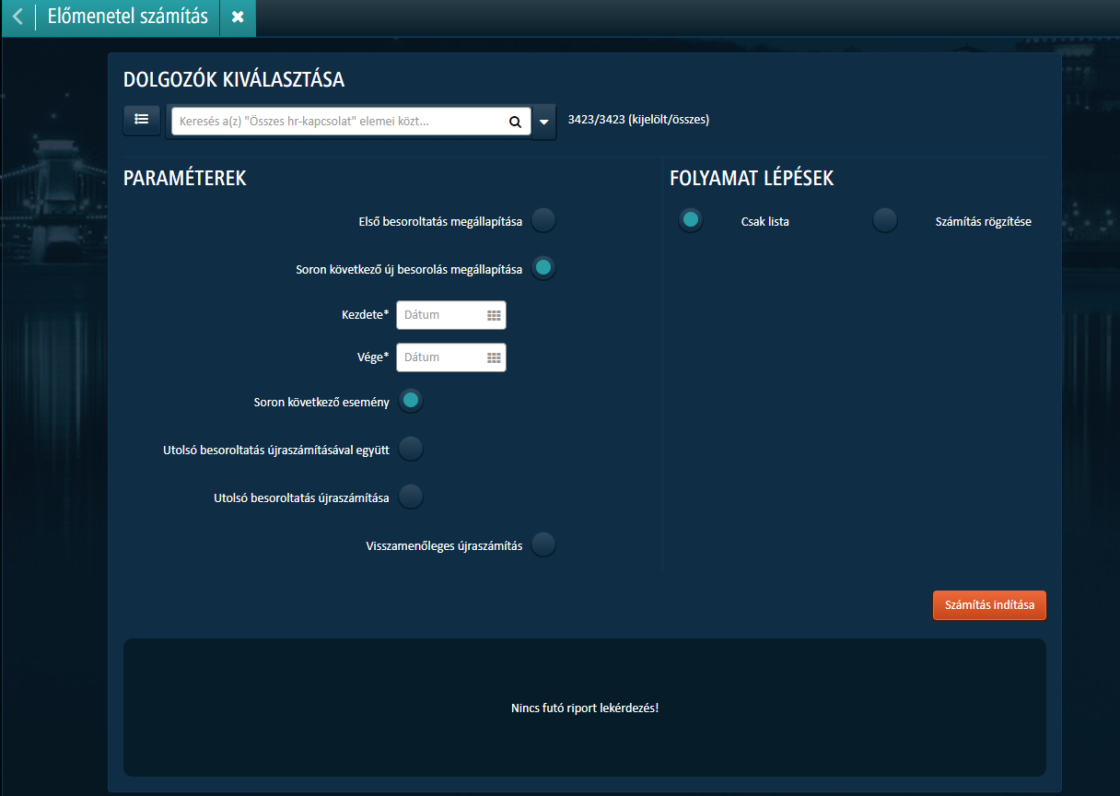Image resolution: width=1120 pixels, height=796 pixels.
Task: Close the Előmenetel számítás tab
Action: (x=238, y=18)
